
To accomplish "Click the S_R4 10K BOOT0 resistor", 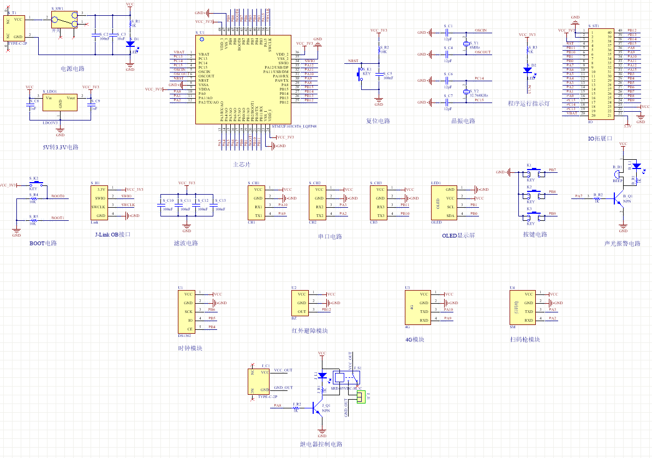I will 33,198.
